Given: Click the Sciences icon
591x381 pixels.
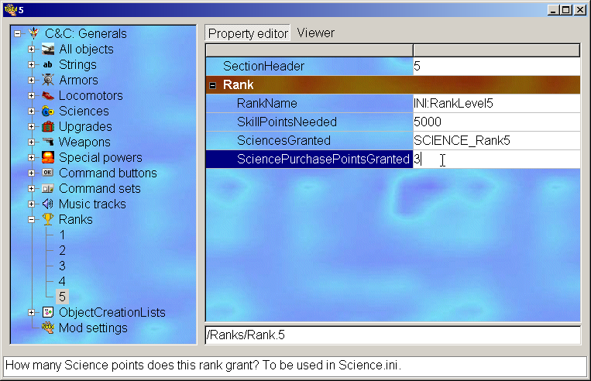Looking at the screenshot, I should pyautogui.click(x=48, y=111).
